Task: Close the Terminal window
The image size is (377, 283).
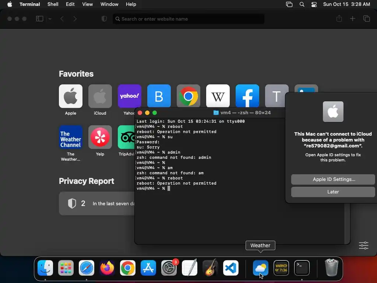Action: click(140, 113)
